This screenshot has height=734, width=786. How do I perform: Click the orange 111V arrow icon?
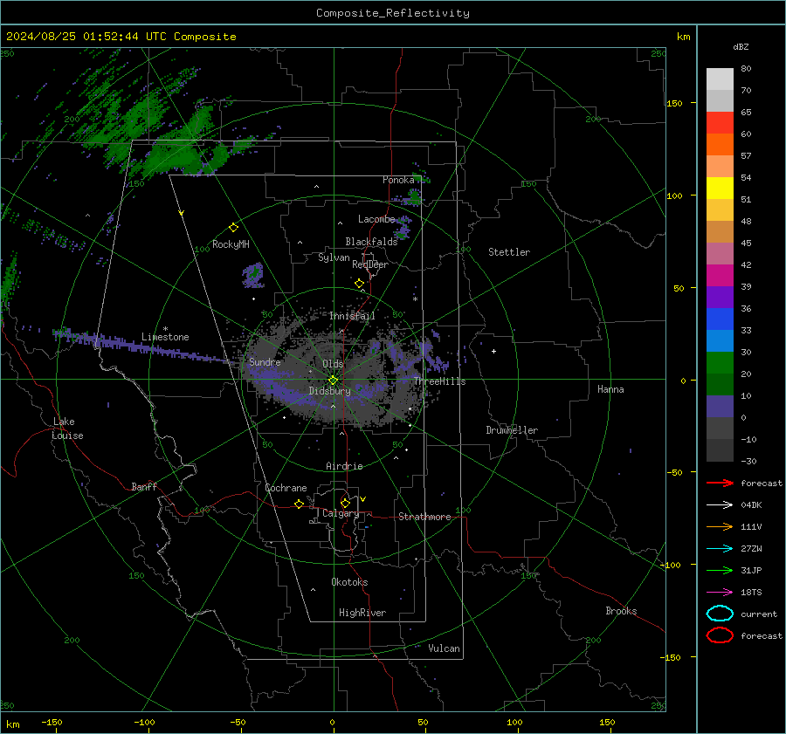click(x=720, y=526)
